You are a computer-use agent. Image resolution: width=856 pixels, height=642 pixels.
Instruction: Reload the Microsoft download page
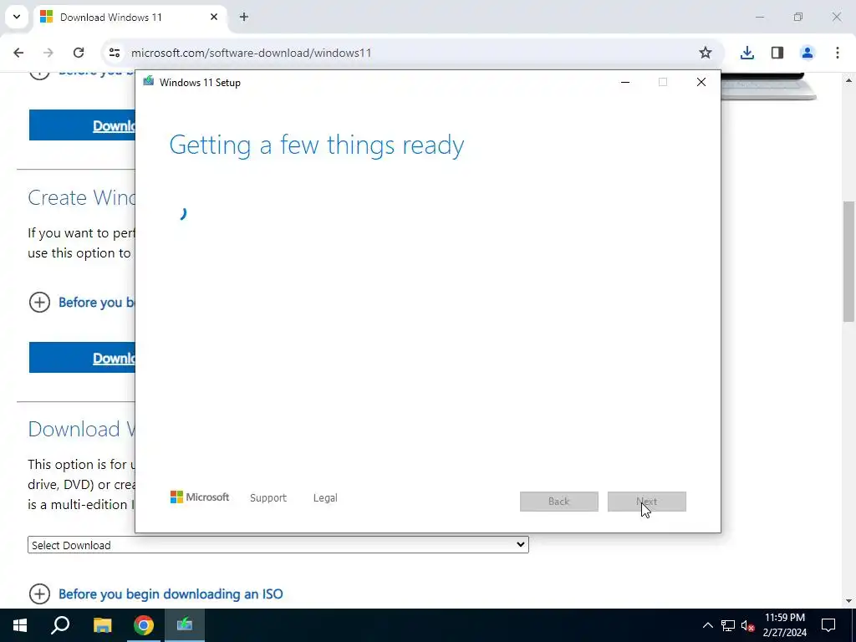(79, 53)
